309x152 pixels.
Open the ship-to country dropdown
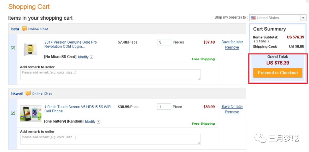[303, 18]
